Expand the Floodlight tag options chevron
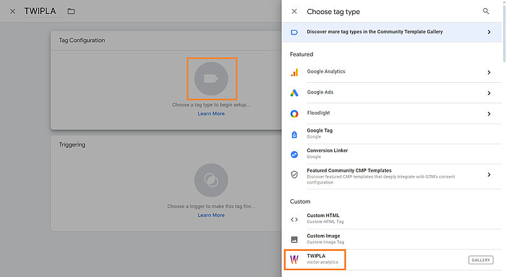The width and height of the screenshot is (507, 277). click(x=489, y=114)
